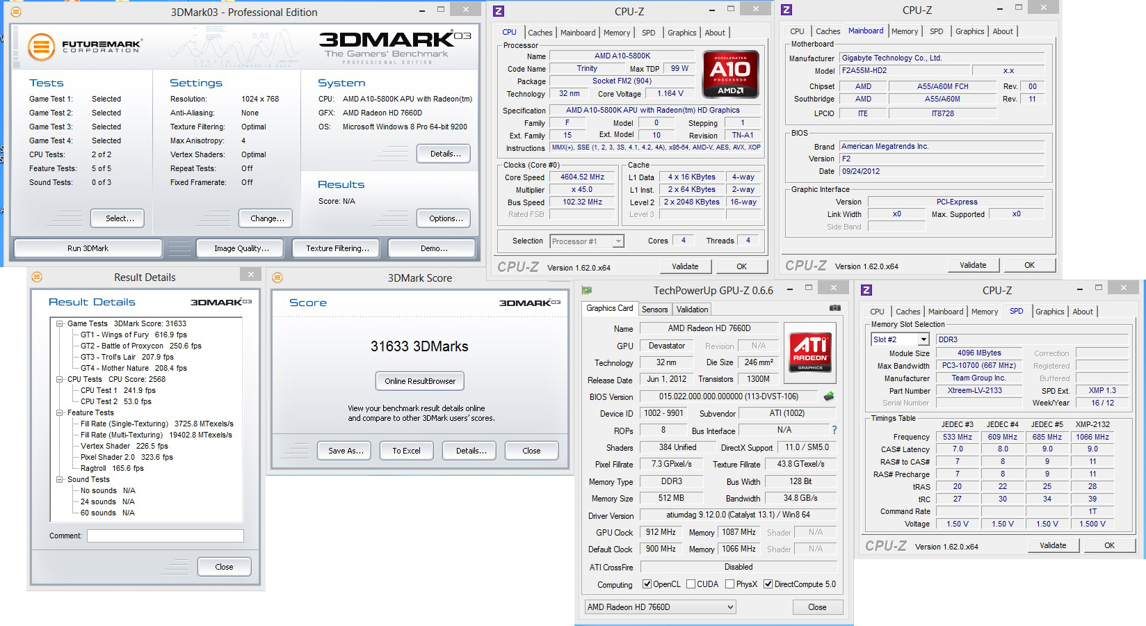1146x626 pixels.
Task: Collapse the Game Tests tree node
Action: tap(60, 323)
